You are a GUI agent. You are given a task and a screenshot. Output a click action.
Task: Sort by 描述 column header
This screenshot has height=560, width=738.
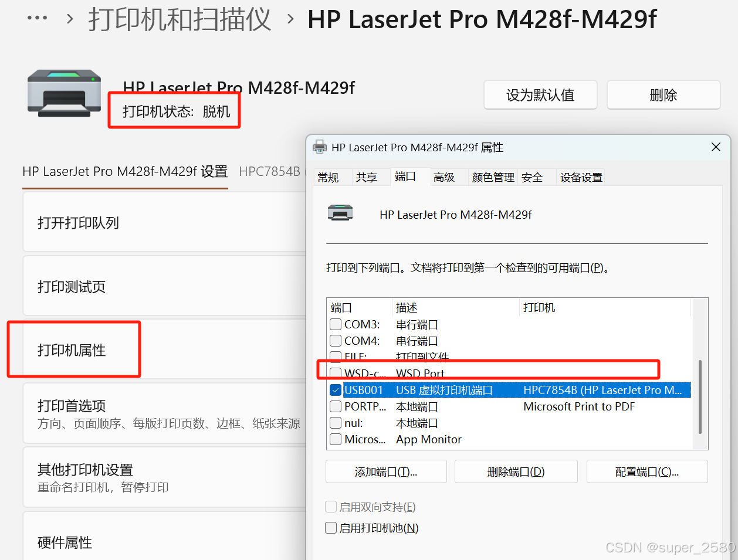click(456, 307)
